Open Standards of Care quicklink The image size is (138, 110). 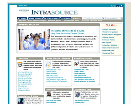(108, 53)
